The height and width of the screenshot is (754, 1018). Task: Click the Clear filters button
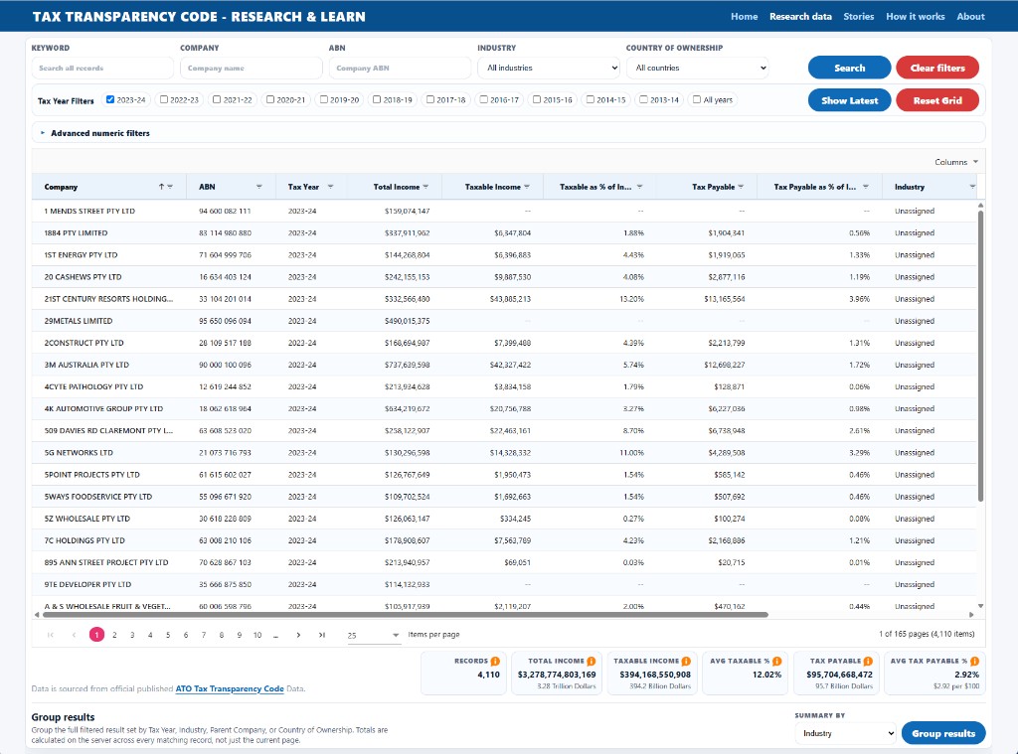936,68
